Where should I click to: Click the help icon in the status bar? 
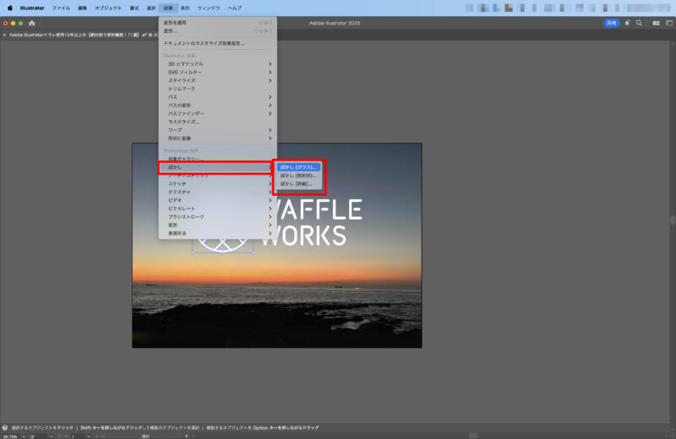5,428
